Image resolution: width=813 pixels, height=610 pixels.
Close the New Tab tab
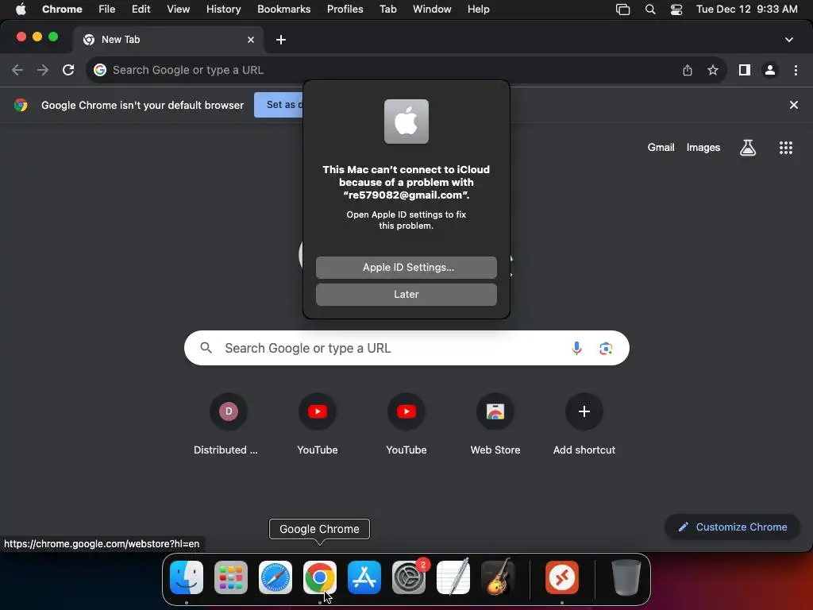coord(251,40)
